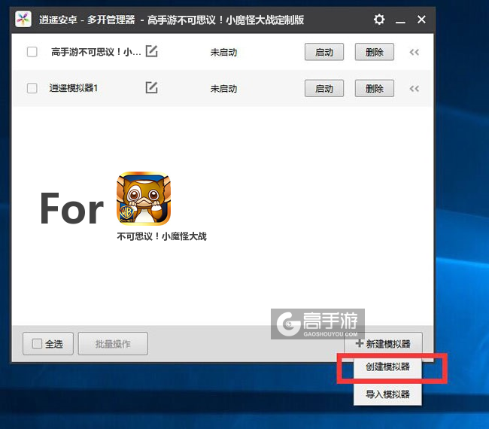Image resolution: width=489 pixels, height=429 pixels.
Task: Click the app logo in title bar
Action: click(23, 20)
